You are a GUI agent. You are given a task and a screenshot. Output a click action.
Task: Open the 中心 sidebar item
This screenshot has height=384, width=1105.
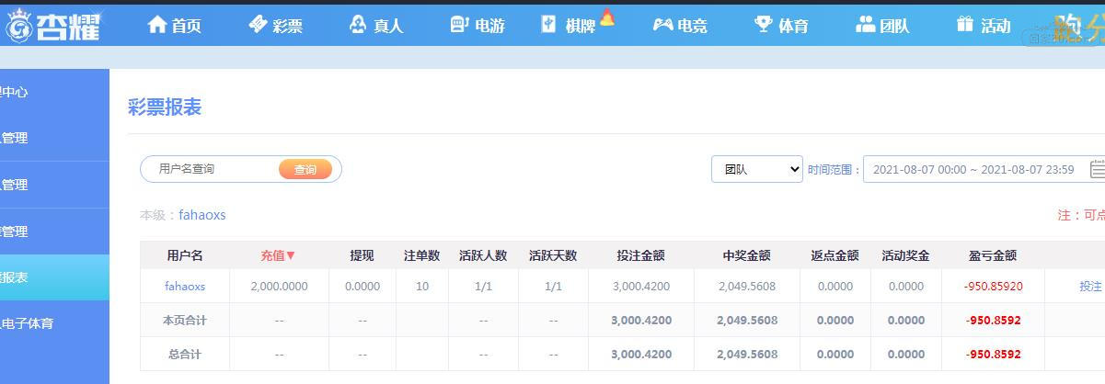54,92
